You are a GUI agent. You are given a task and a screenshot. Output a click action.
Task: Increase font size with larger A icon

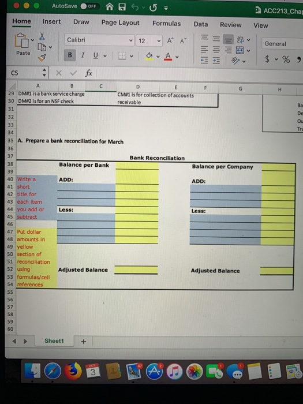click(170, 41)
